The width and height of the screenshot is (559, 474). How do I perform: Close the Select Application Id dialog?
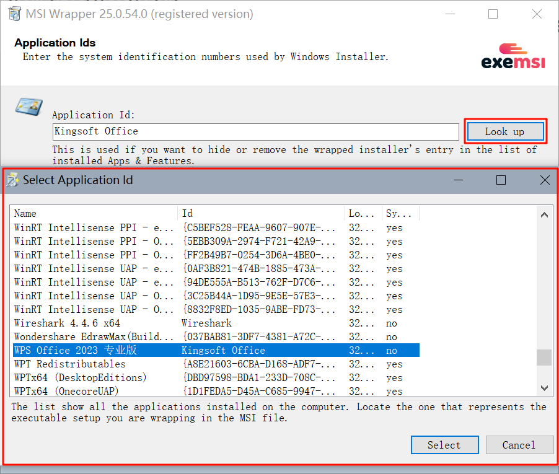(544, 180)
